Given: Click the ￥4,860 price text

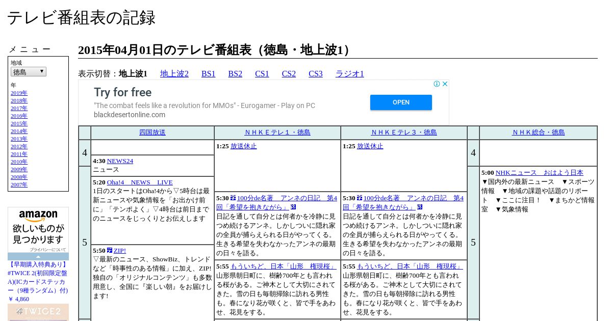Looking at the screenshot, I should (x=18, y=299).
